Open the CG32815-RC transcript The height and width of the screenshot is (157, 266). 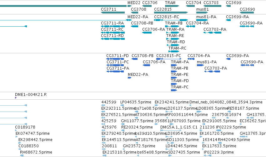pos(167,17)
